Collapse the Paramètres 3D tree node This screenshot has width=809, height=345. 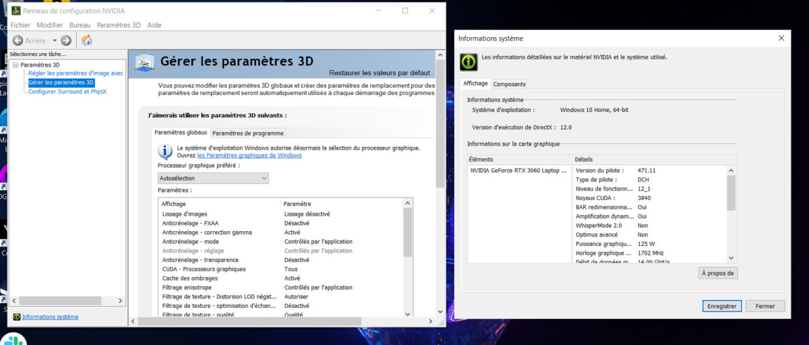tap(16, 65)
